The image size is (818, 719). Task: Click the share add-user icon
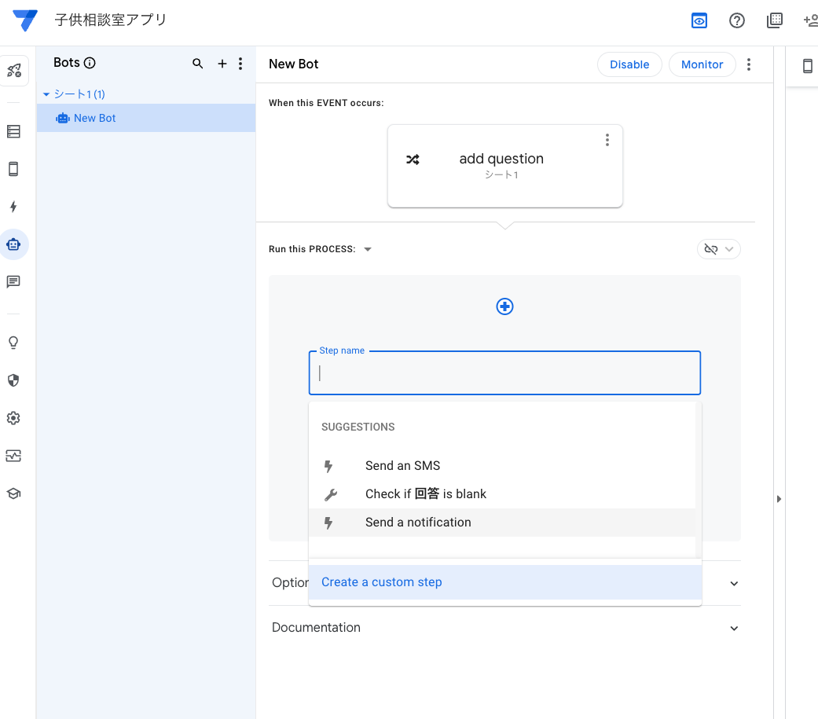click(x=811, y=21)
